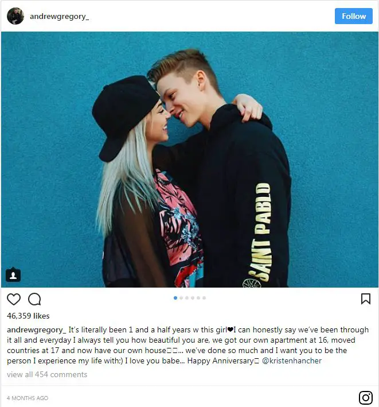Save post with the bookmark icon
This screenshot has width=379, height=407.
coord(366,299)
